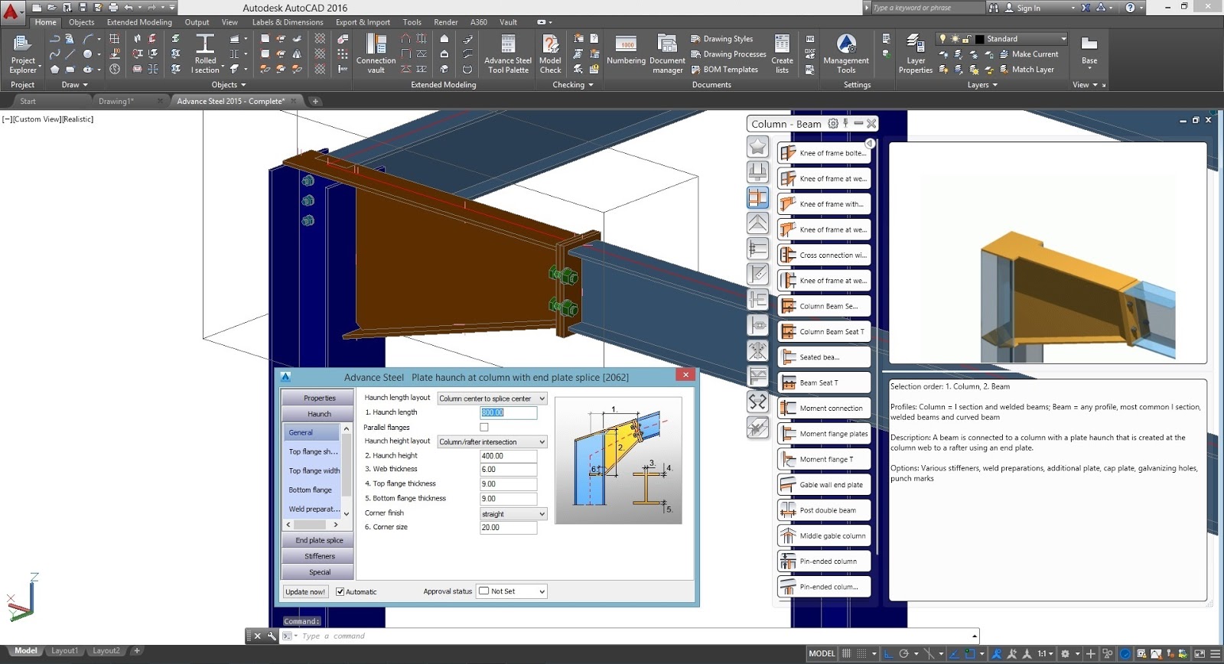Click the Haunch height input field
Viewport: 1224px width, 664px height.
point(508,455)
